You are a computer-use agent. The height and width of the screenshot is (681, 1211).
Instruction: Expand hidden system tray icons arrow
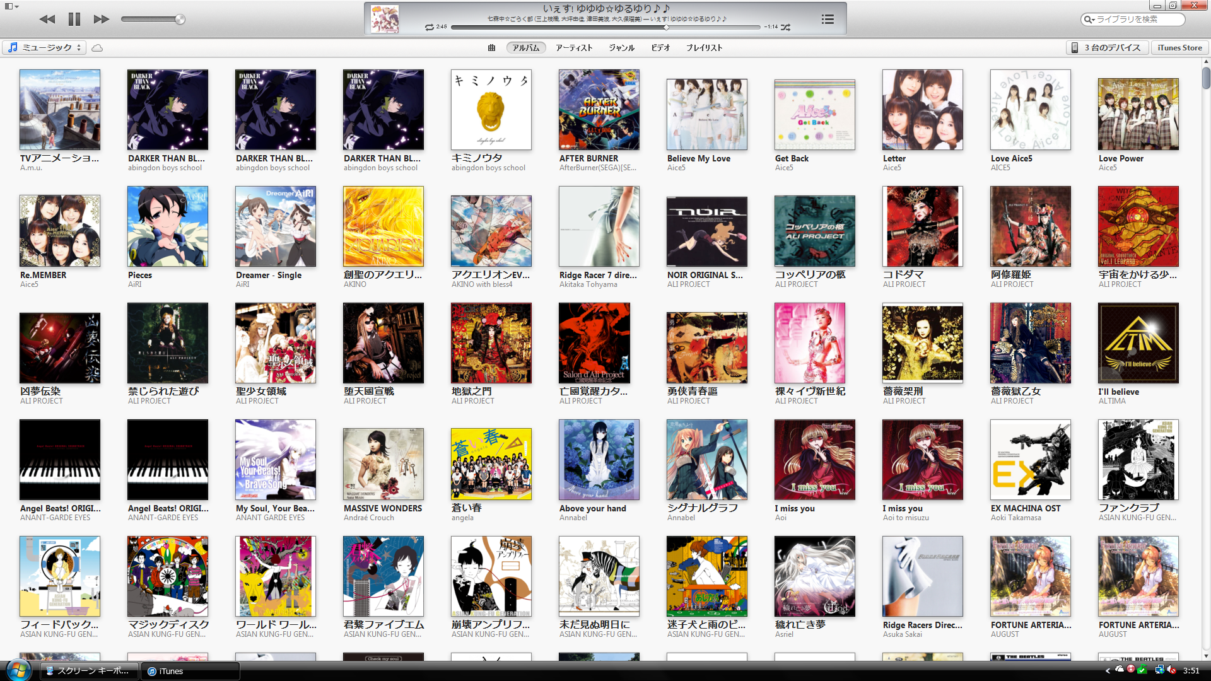coord(1108,671)
